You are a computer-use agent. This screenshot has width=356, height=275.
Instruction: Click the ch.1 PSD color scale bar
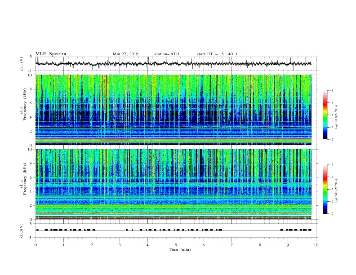tap(325, 115)
